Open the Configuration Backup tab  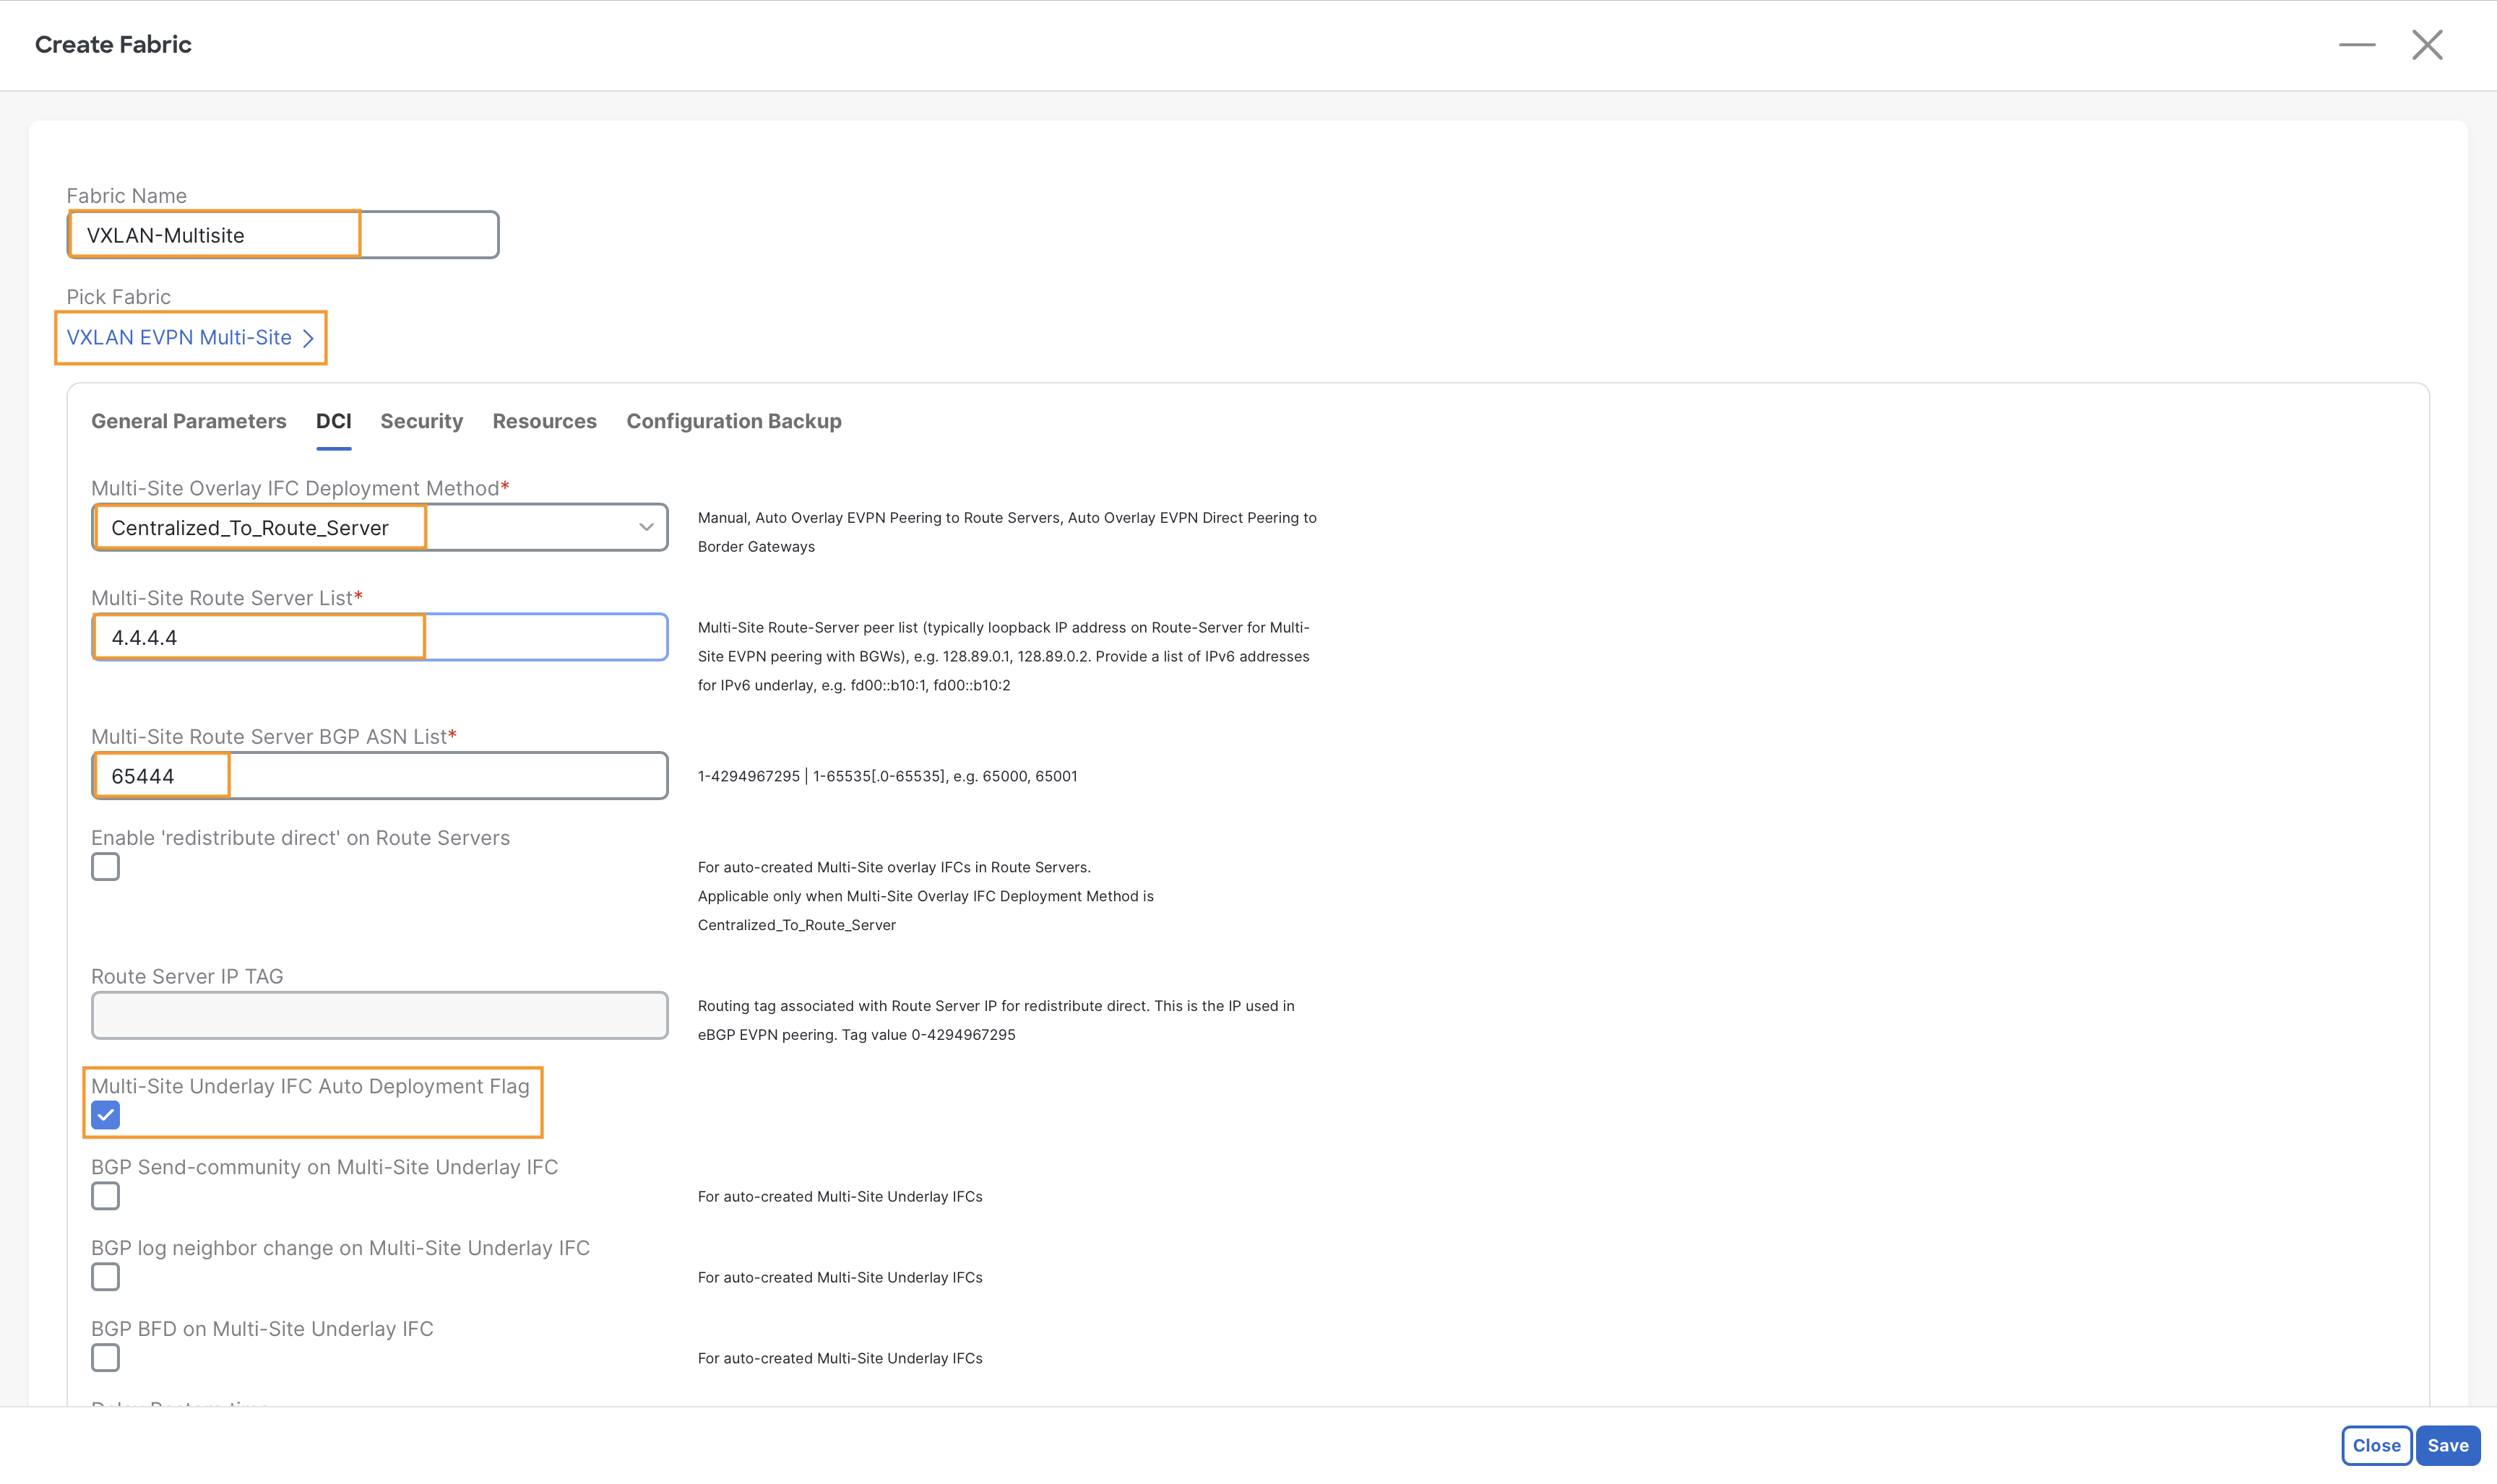click(733, 421)
